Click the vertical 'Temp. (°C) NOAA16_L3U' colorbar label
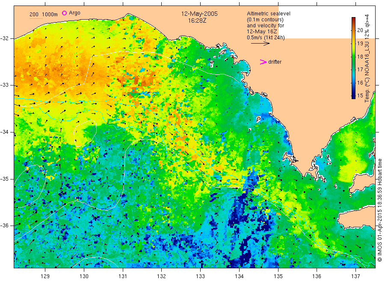 pos(367,59)
